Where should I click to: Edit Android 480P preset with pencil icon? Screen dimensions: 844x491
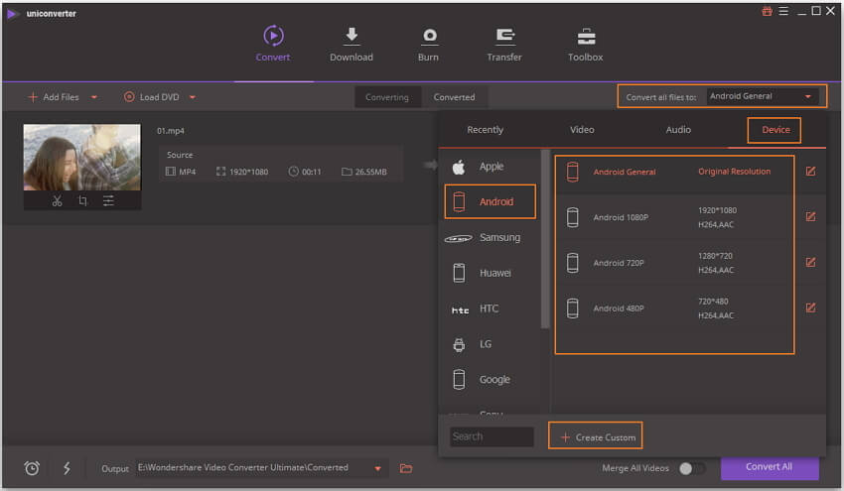810,307
